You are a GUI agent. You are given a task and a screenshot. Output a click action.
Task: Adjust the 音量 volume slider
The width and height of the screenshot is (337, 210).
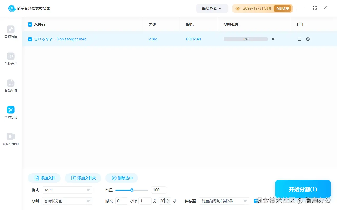[132, 190]
